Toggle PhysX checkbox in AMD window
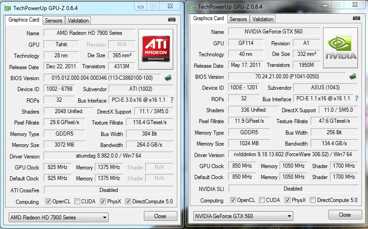 [103, 202]
